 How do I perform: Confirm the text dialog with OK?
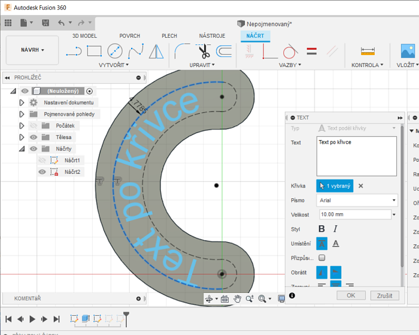point(351,295)
